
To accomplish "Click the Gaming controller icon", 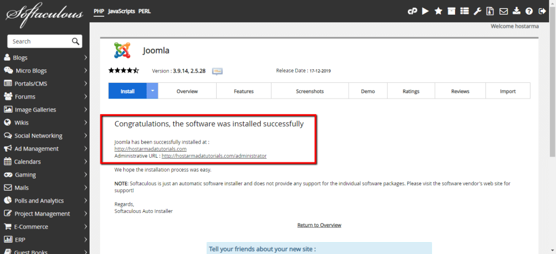I will pos(8,175).
